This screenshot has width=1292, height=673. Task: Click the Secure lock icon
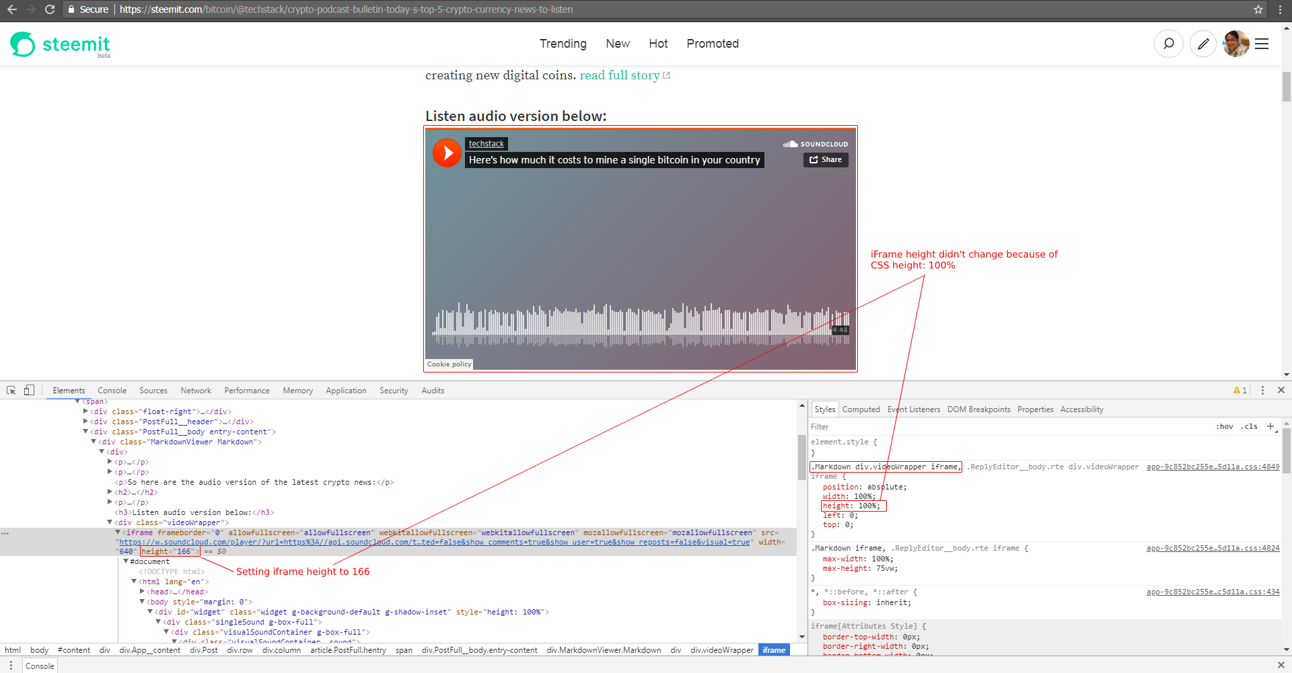pos(71,9)
